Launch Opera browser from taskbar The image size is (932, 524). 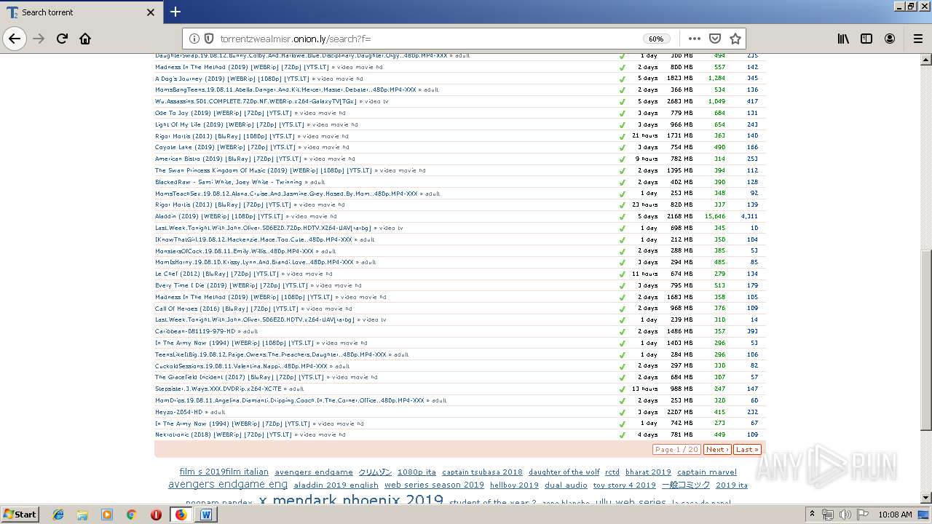156,515
